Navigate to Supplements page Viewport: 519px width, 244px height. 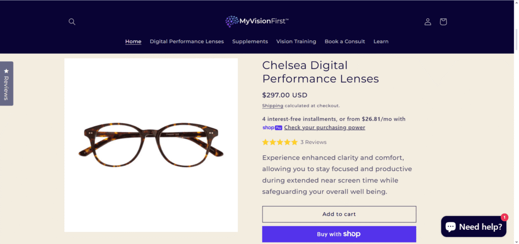click(x=250, y=42)
